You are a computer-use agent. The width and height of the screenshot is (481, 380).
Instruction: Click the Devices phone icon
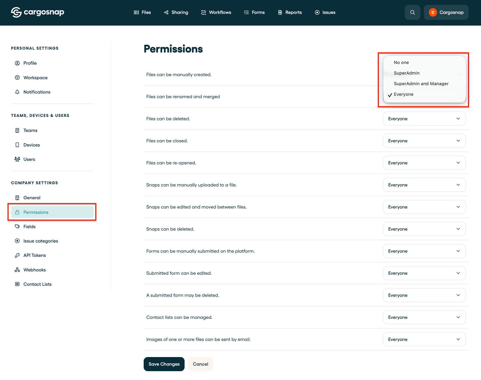[17, 145]
